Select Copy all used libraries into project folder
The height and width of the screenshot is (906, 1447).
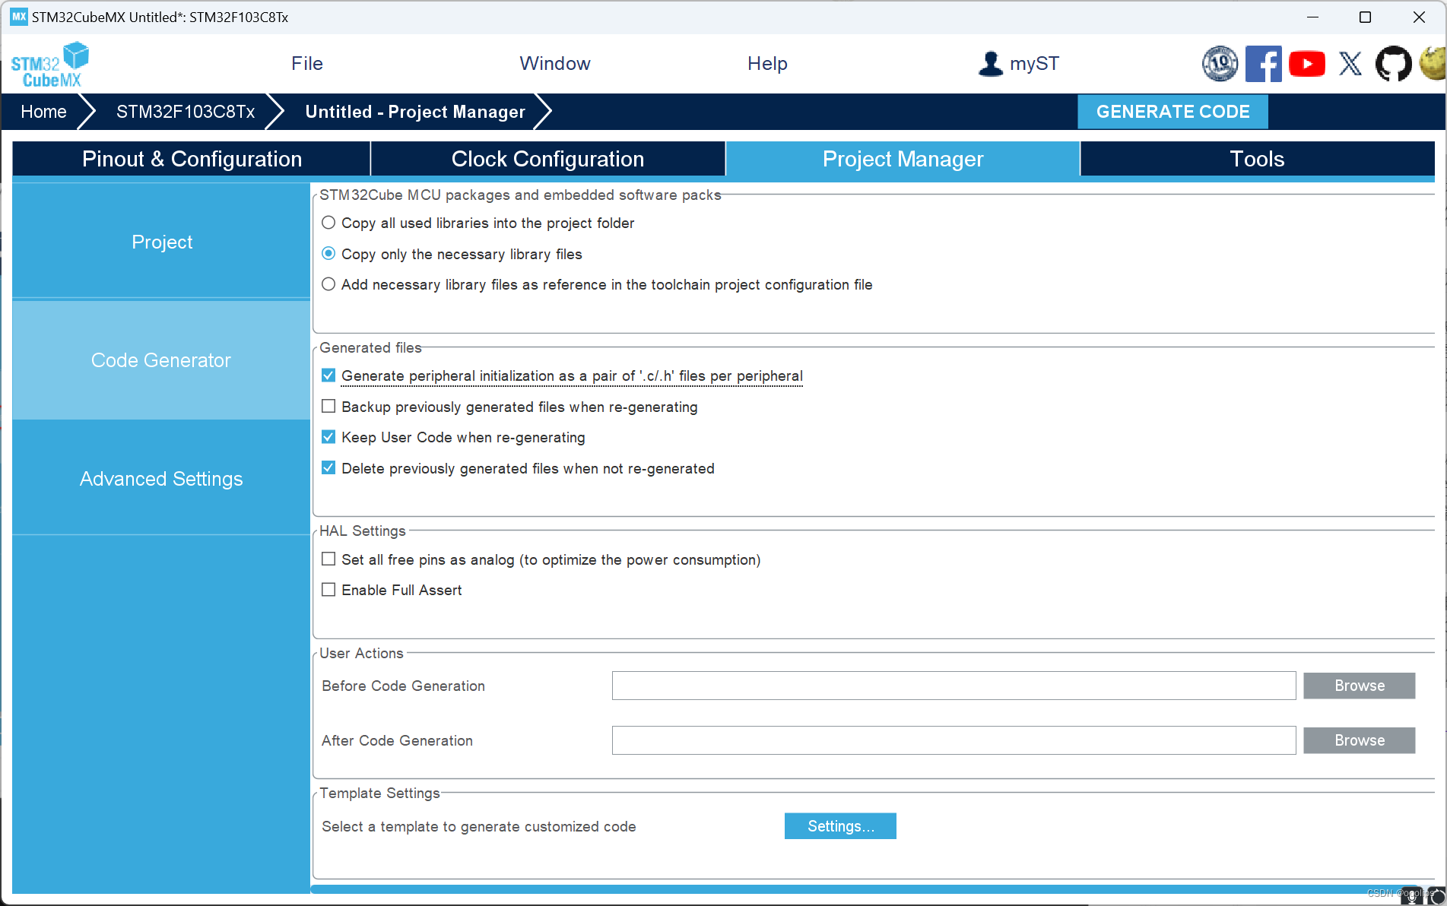[328, 223]
